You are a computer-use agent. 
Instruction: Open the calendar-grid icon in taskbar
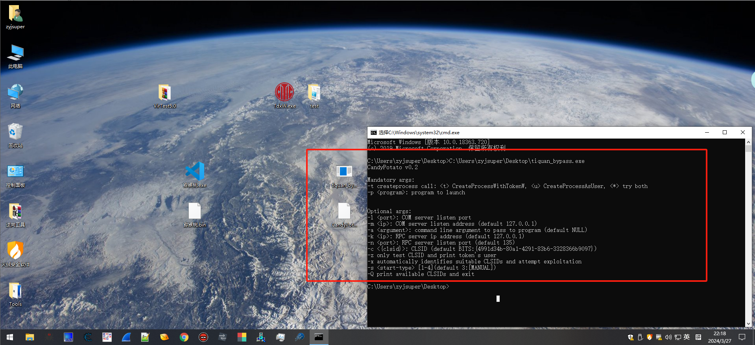[107, 337]
